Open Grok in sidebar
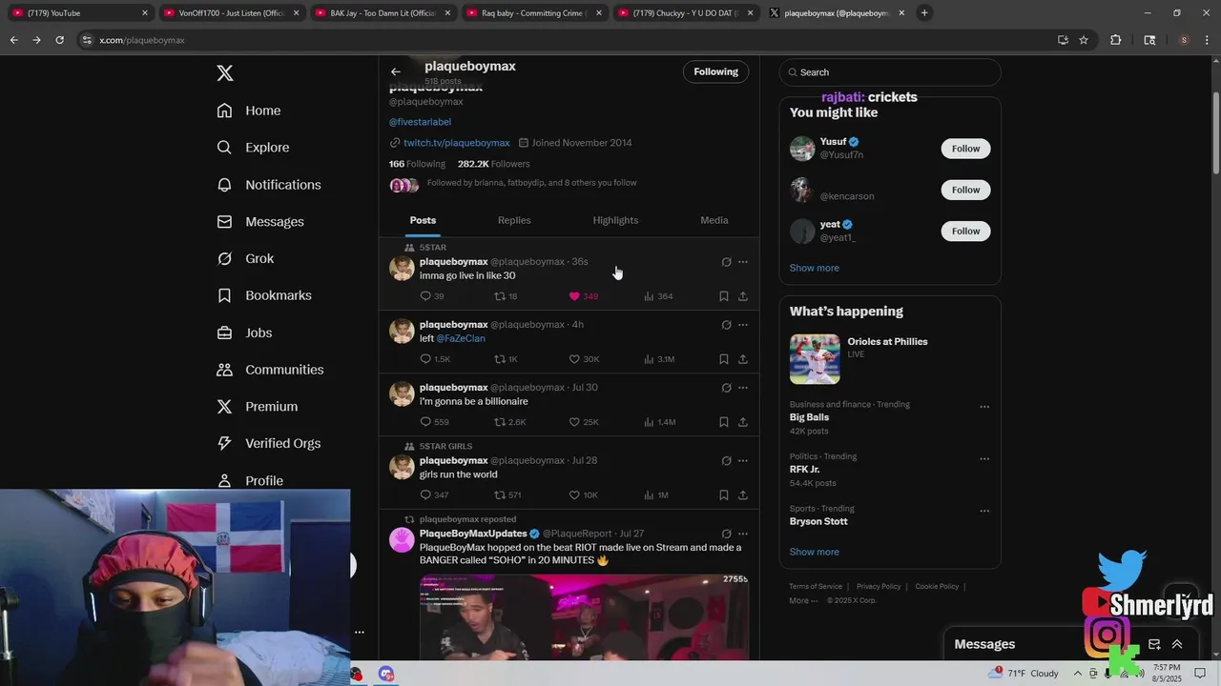This screenshot has height=686, width=1221. tap(245, 259)
